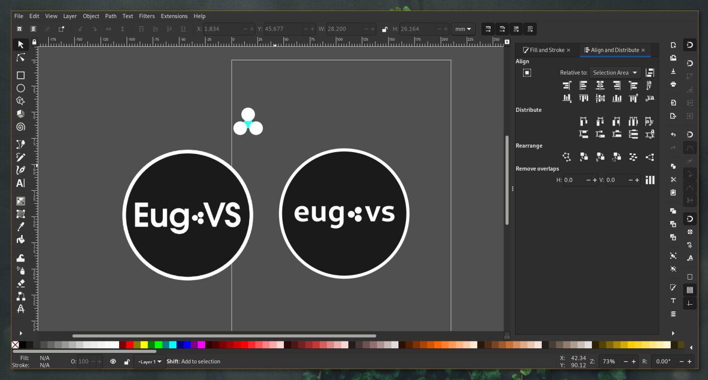Open the mm units dropdown
The width and height of the screenshot is (708, 380).
463,29
